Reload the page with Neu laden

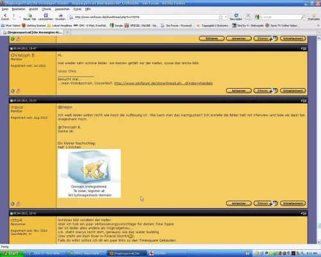point(236,17)
